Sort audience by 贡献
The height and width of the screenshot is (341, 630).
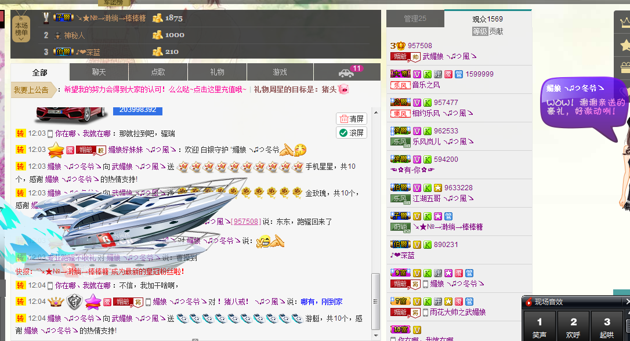coord(496,31)
